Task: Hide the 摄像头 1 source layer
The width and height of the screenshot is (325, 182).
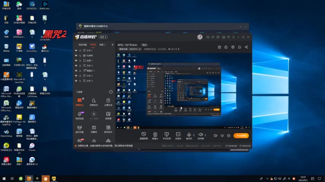Action: tap(76, 70)
